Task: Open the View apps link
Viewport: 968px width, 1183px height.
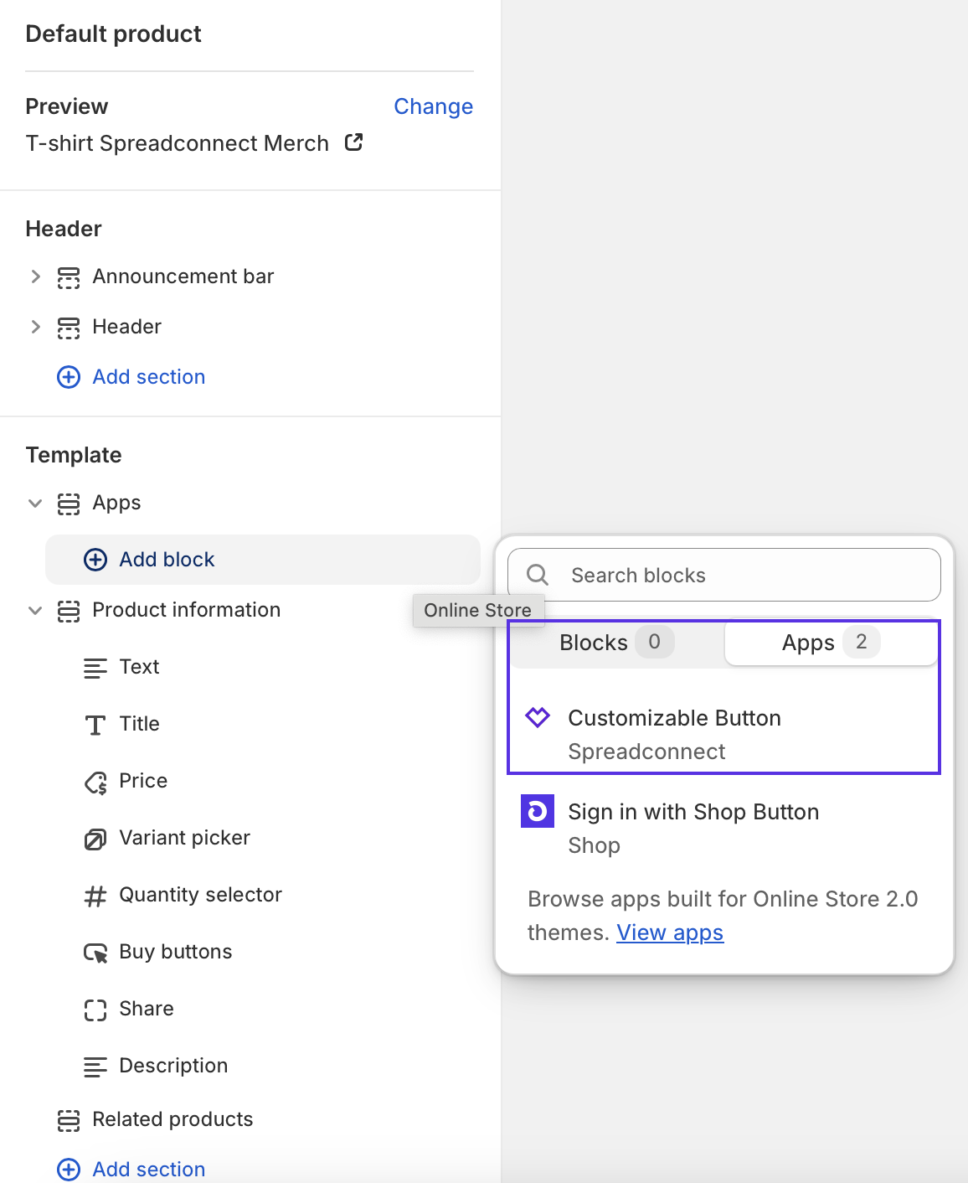Action: (670, 932)
